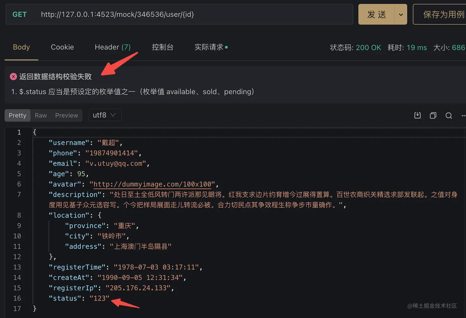466x318 pixels.
Task: Open the GET method selector
Action: pyautogui.click(x=19, y=14)
